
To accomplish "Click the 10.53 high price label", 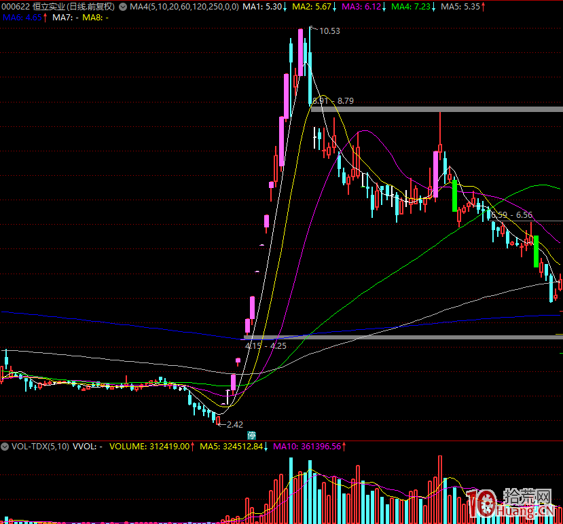I will [329, 31].
